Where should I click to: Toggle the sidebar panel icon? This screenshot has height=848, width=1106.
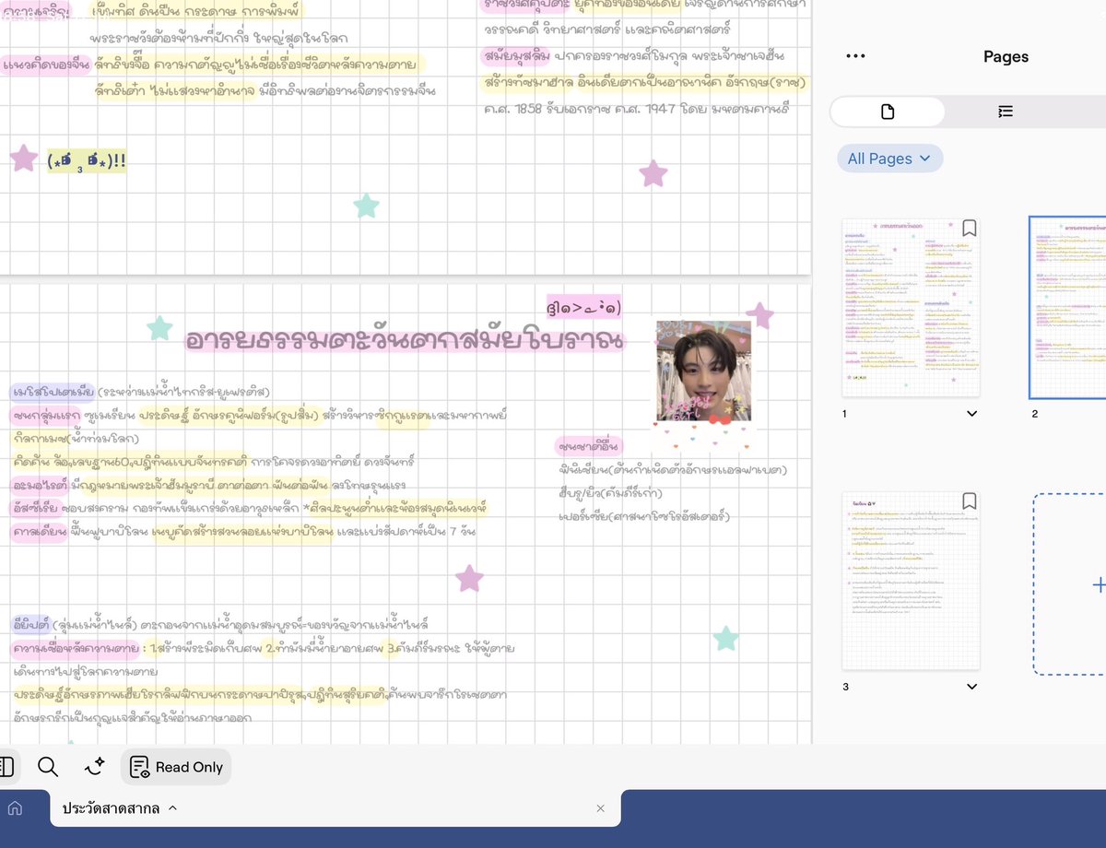[6, 767]
